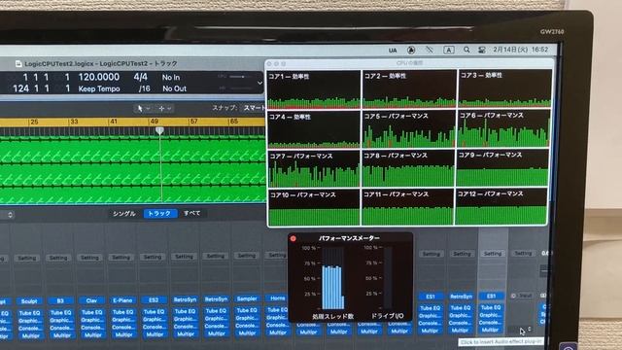Click bar 41 on the ruler
This screenshot has width=622, height=350.
(x=114, y=122)
